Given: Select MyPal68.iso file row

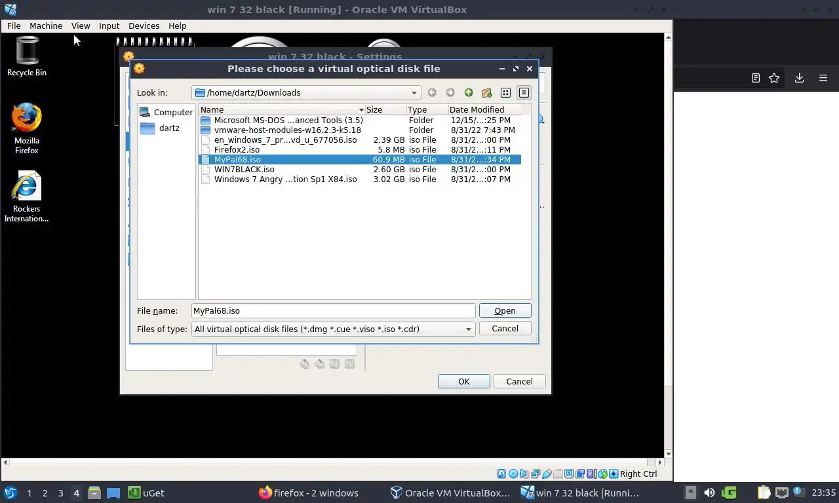Looking at the screenshot, I should [360, 160].
